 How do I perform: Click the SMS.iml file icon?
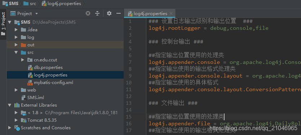pyautogui.click(x=24, y=98)
